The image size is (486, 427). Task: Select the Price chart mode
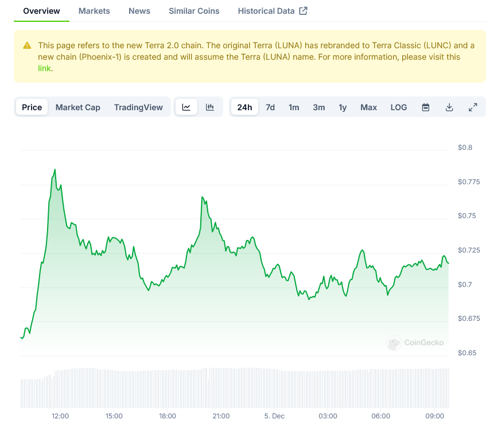point(32,107)
